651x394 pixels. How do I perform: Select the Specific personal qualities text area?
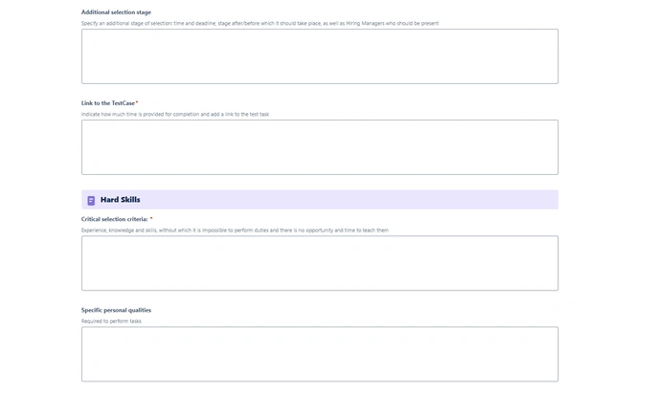[319, 354]
